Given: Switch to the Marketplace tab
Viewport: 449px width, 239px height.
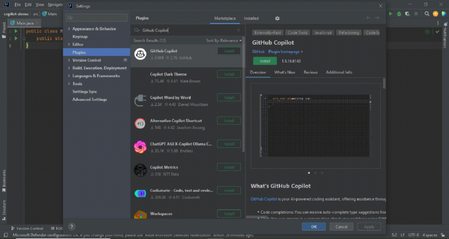Looking at the screenshot, I should click(x=225, y=18).
